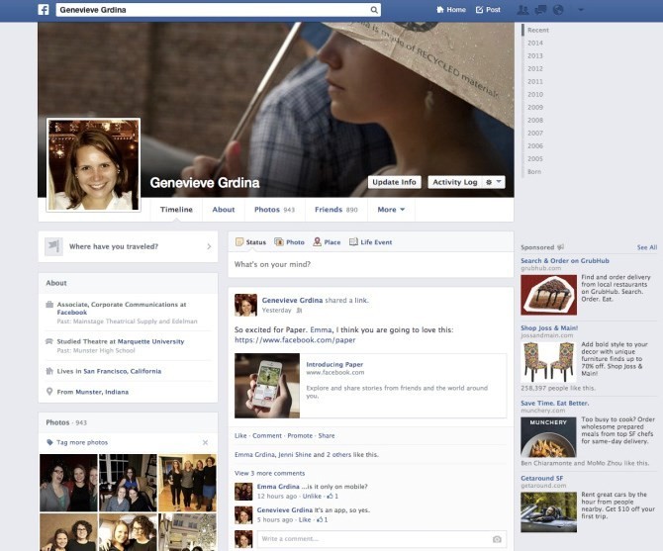
Task: Click the hometown pin icon
Action: click(x=49, y=392)
